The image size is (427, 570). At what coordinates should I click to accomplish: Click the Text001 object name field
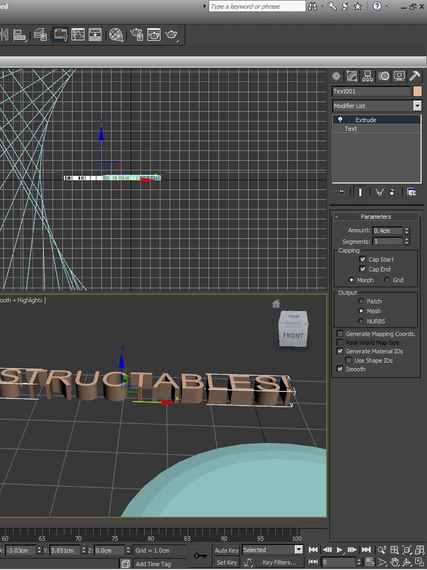tap(371, 91)
